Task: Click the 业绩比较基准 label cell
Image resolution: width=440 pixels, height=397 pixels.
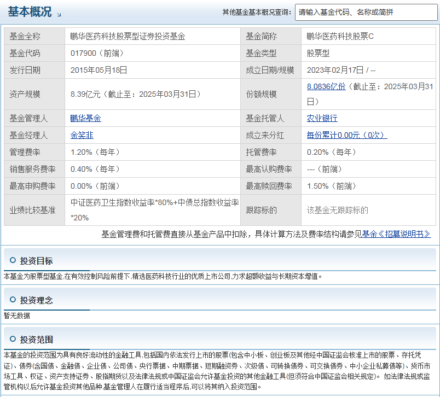Action: point(34,210)
